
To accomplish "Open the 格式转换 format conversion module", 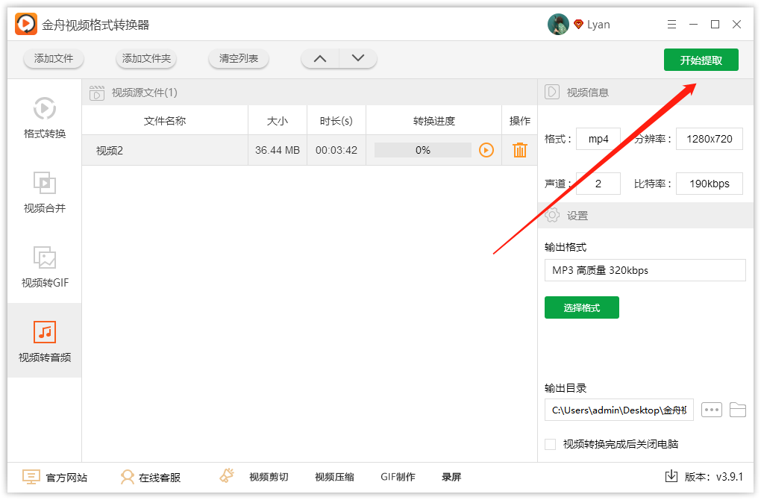I will [x=45, y=118].
